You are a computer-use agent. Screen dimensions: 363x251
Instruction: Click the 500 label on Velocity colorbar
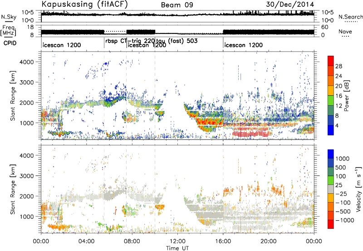[x=341, y=167]
